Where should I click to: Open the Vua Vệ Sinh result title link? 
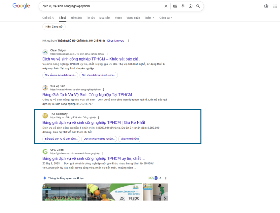87,95
